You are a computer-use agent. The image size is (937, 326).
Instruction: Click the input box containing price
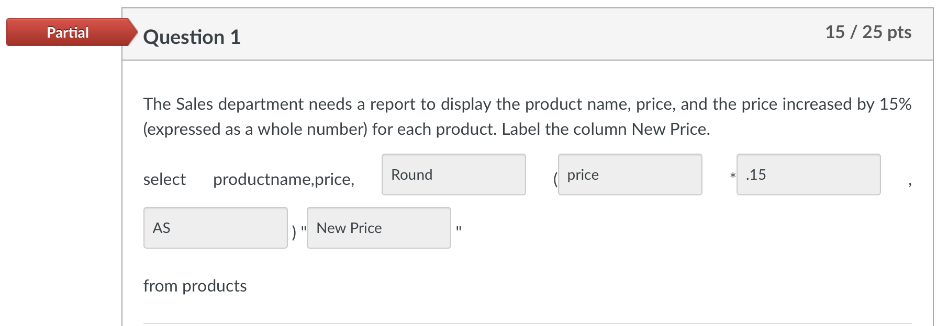point(629,174)
